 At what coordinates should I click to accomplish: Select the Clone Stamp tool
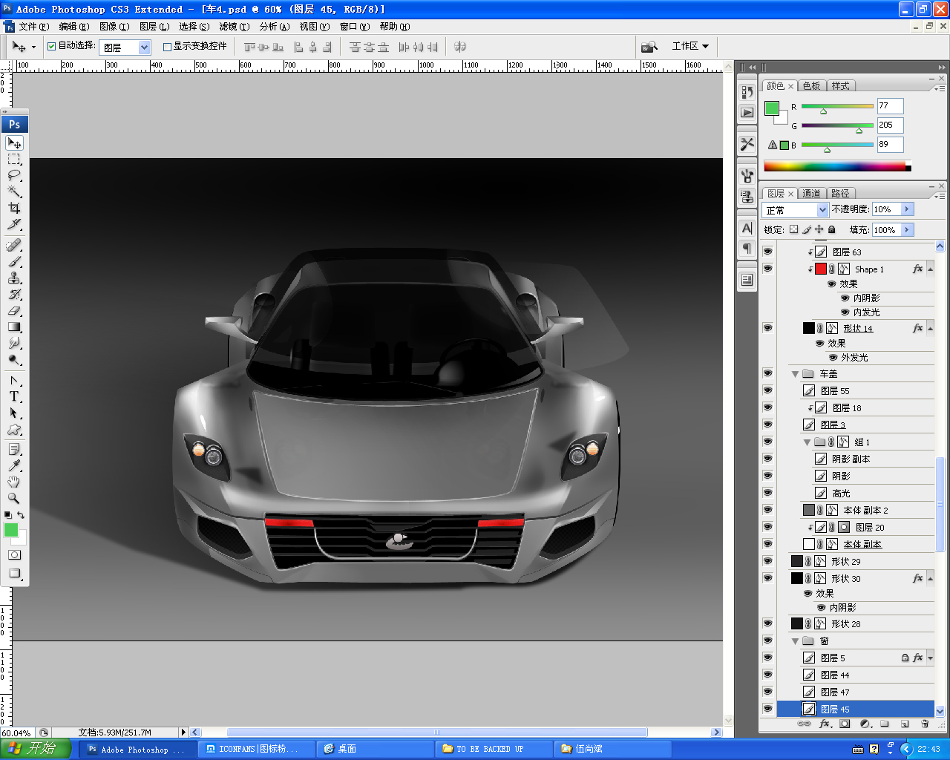pyautogui.click(x=15, y=278)
